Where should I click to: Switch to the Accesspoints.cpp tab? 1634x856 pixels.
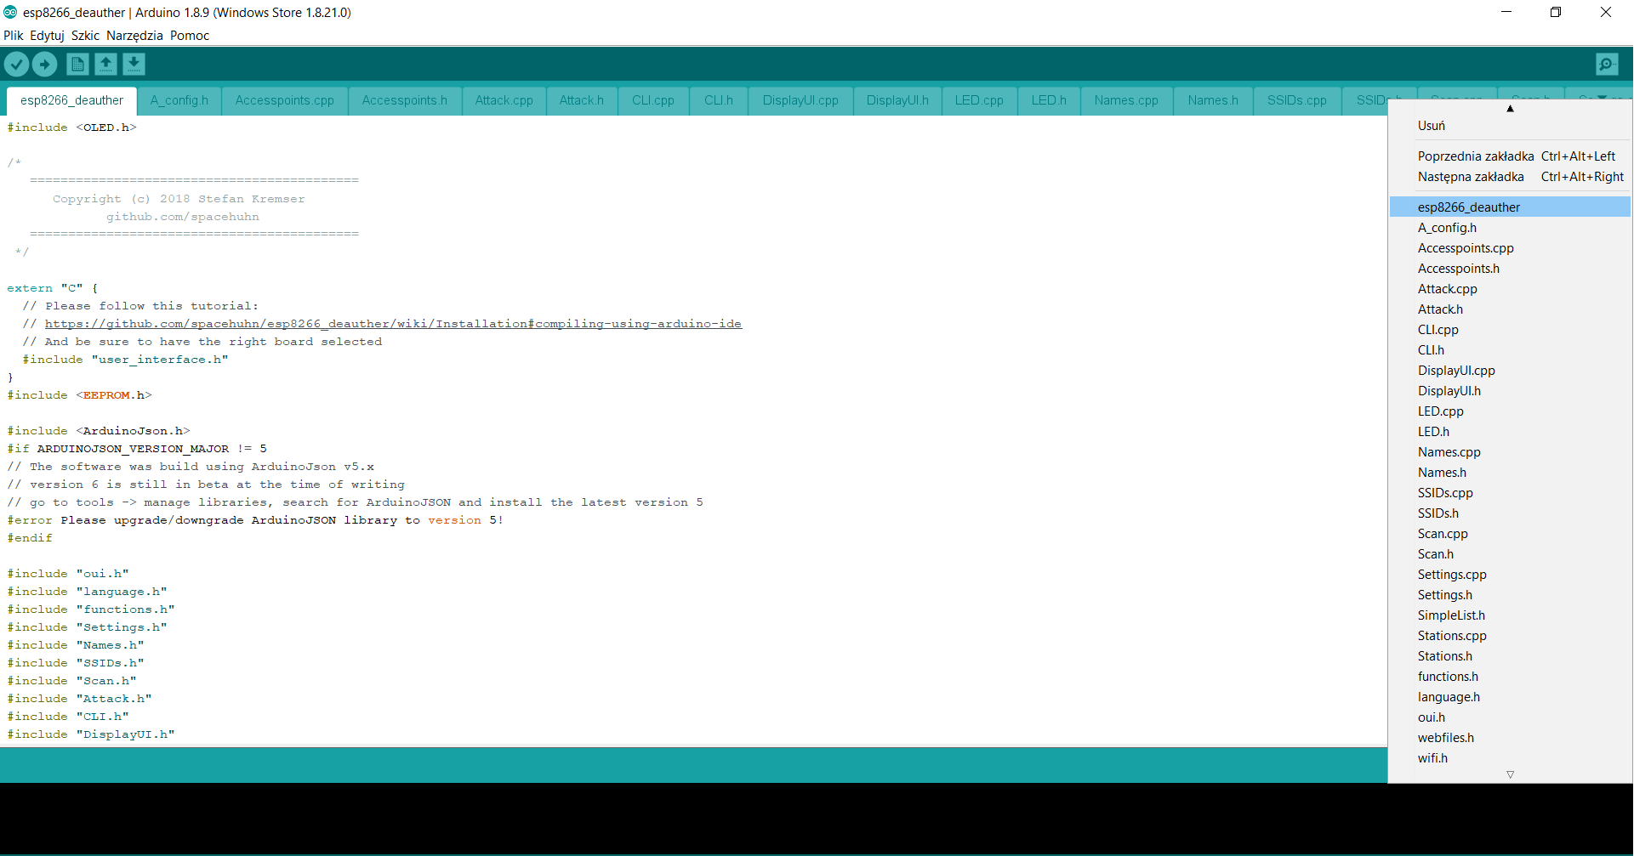pos(285,100)
